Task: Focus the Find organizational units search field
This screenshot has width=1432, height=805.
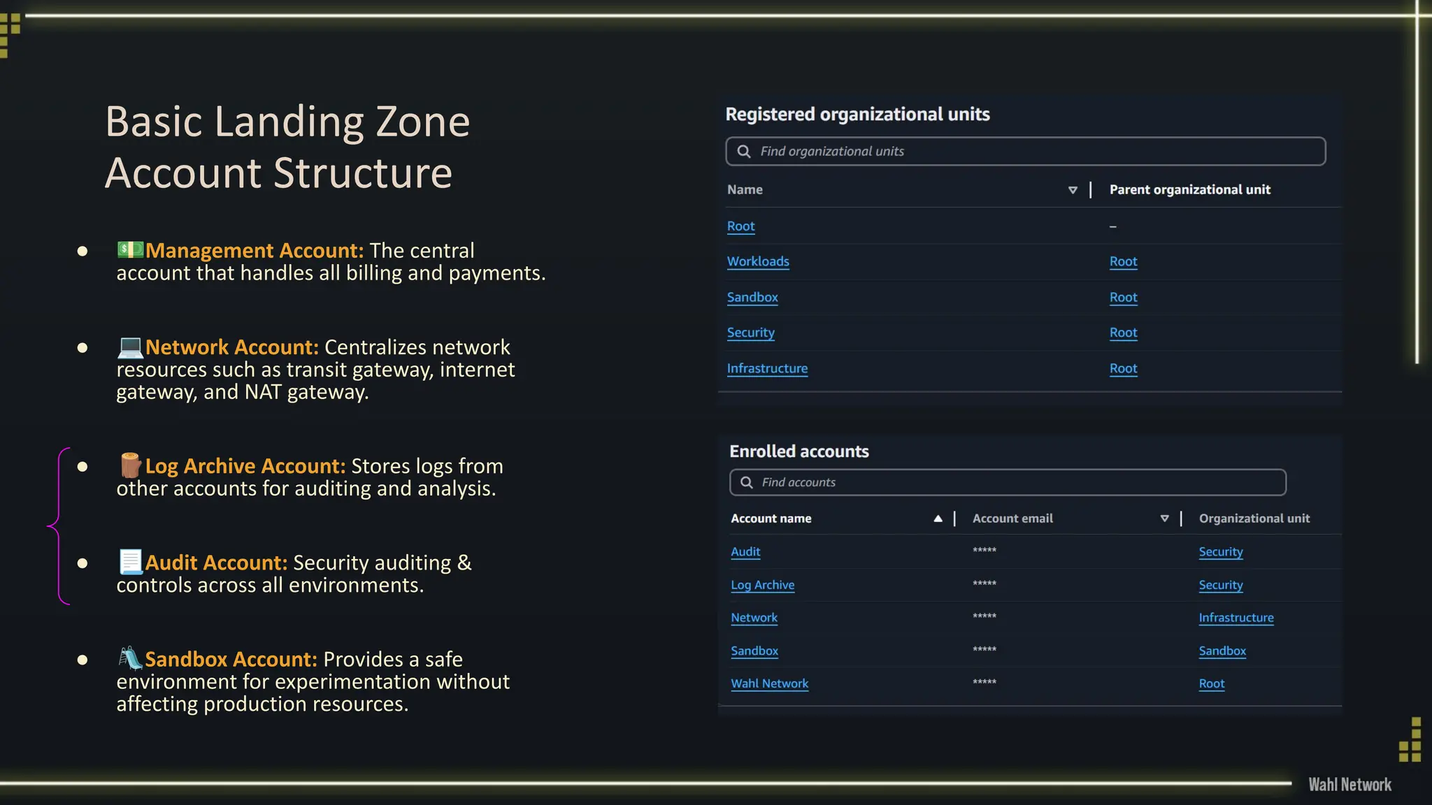Action: [1026, 152]
